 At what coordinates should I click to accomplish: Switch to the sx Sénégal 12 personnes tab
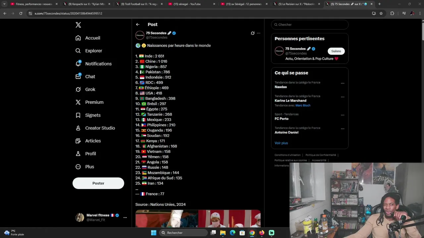(244, 4)
